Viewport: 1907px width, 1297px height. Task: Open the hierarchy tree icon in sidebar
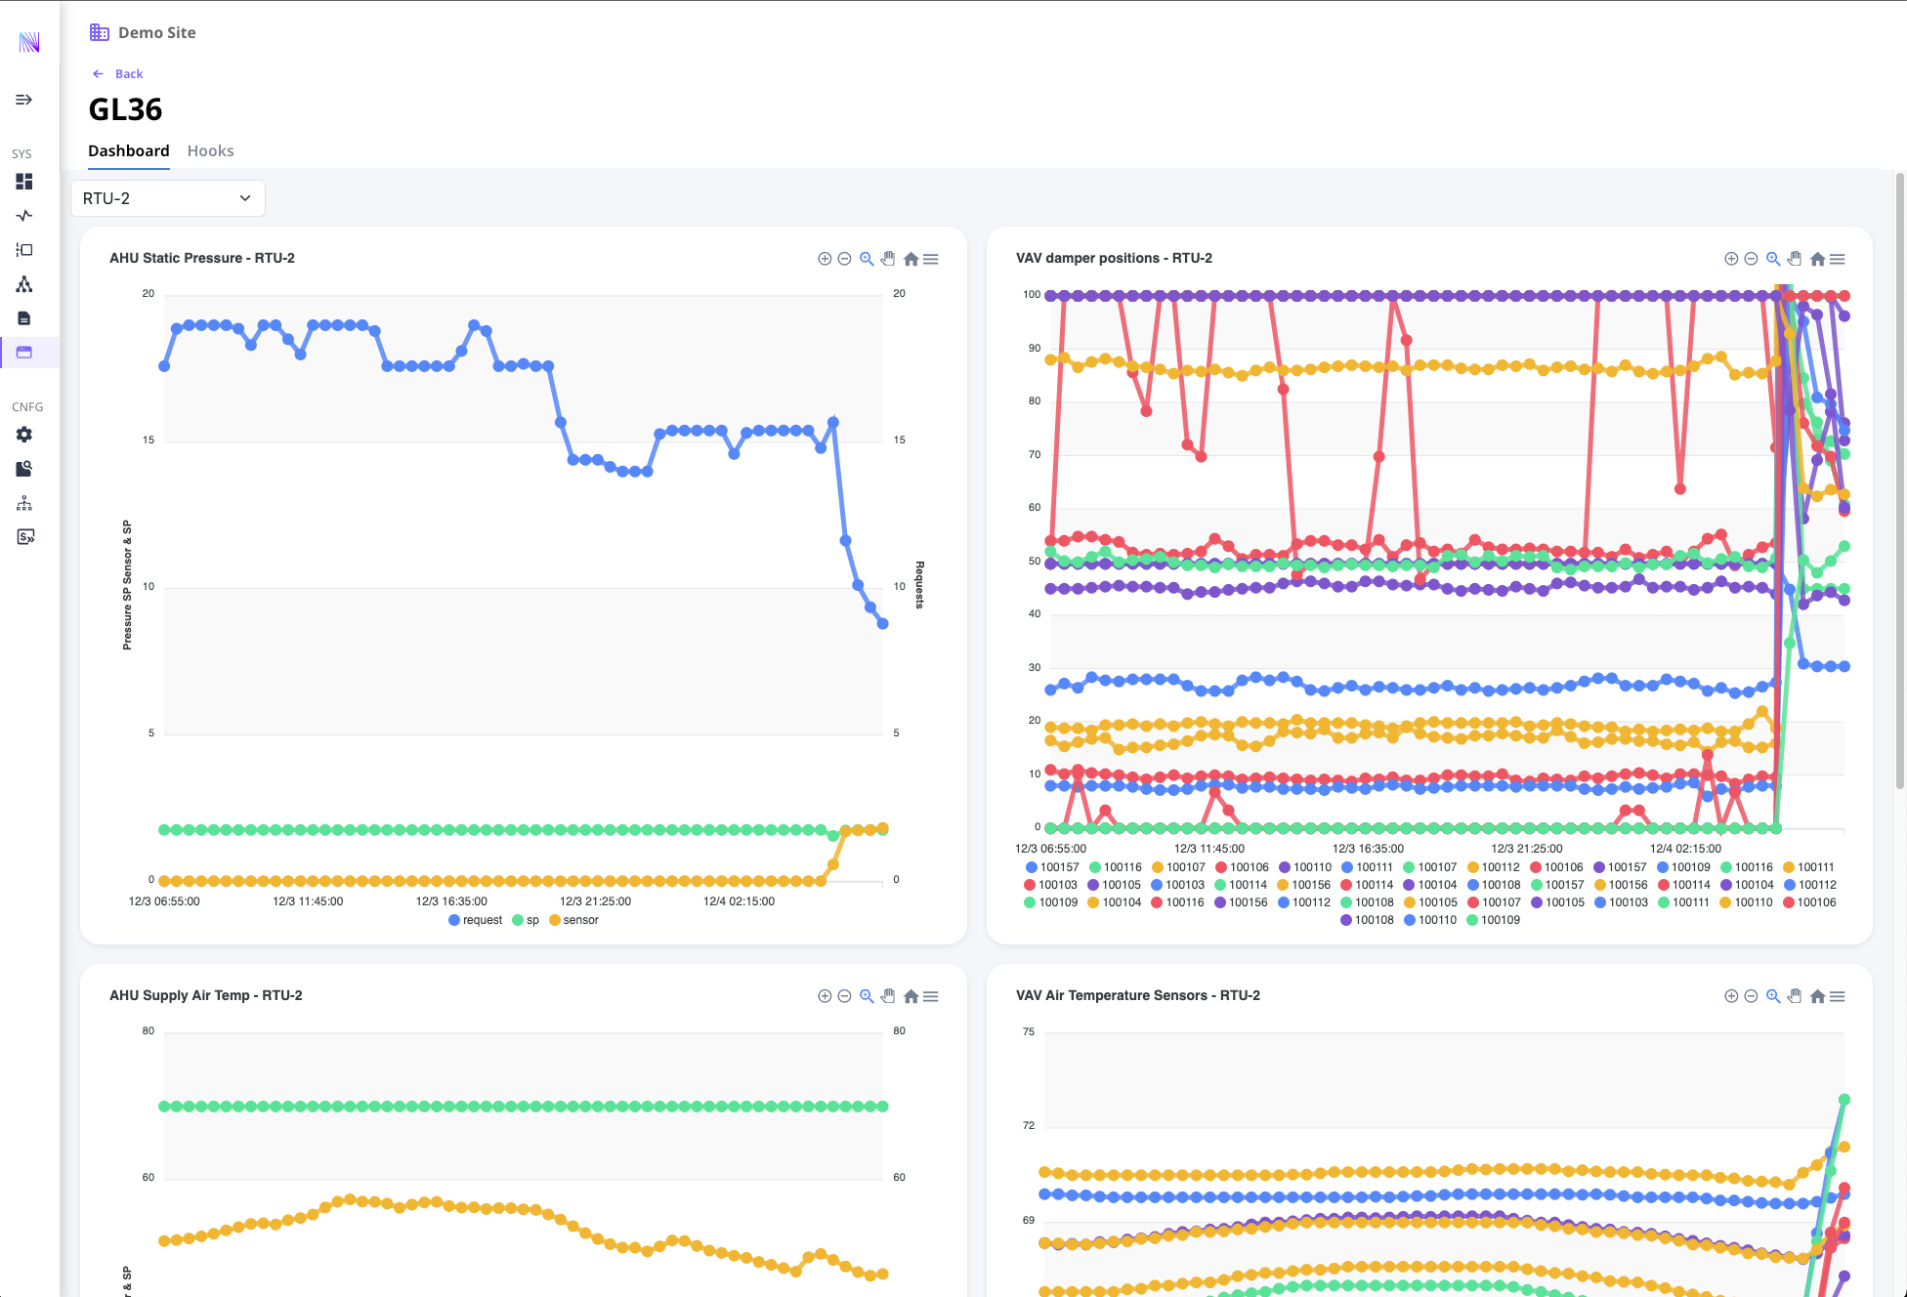(24, 503)
